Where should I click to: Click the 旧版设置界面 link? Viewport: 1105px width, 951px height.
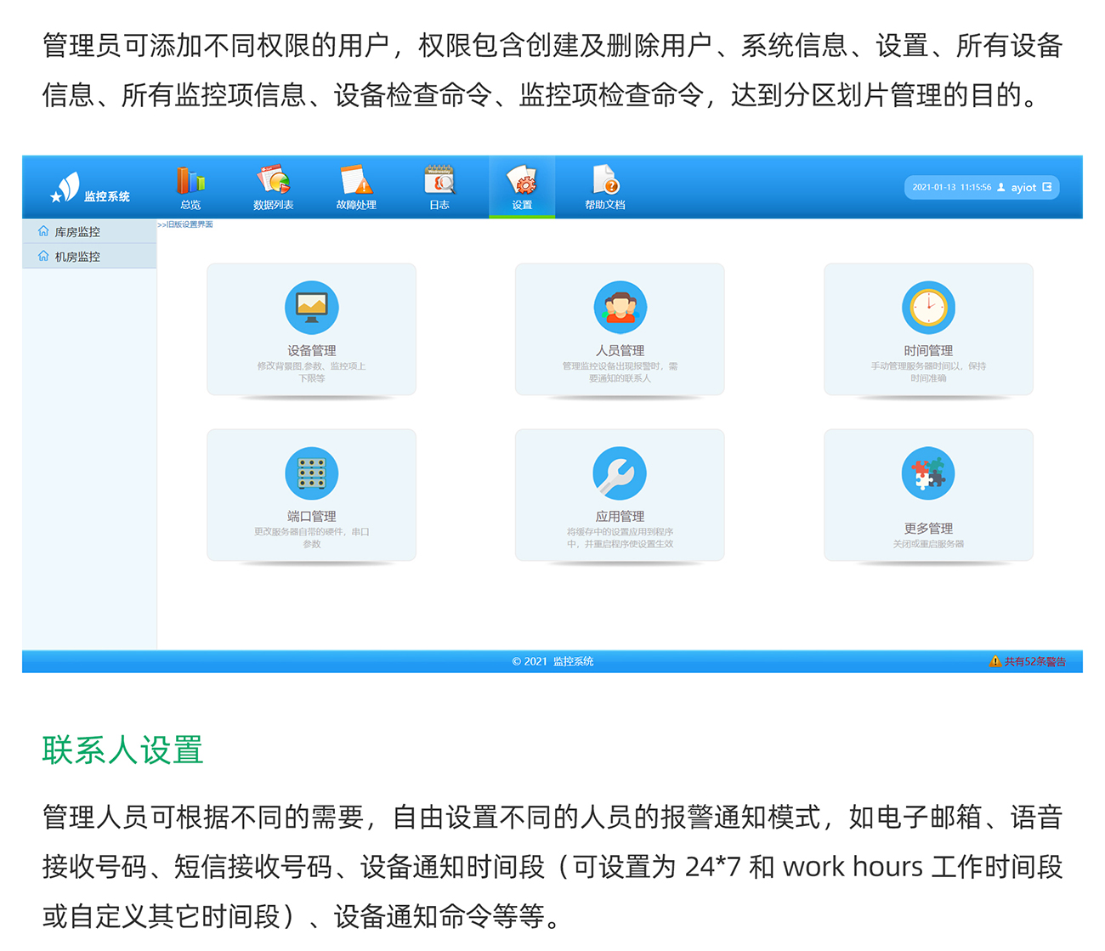(x=187, y=225)
